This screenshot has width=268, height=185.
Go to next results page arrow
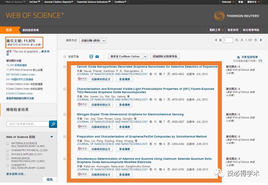pos(261,40)
